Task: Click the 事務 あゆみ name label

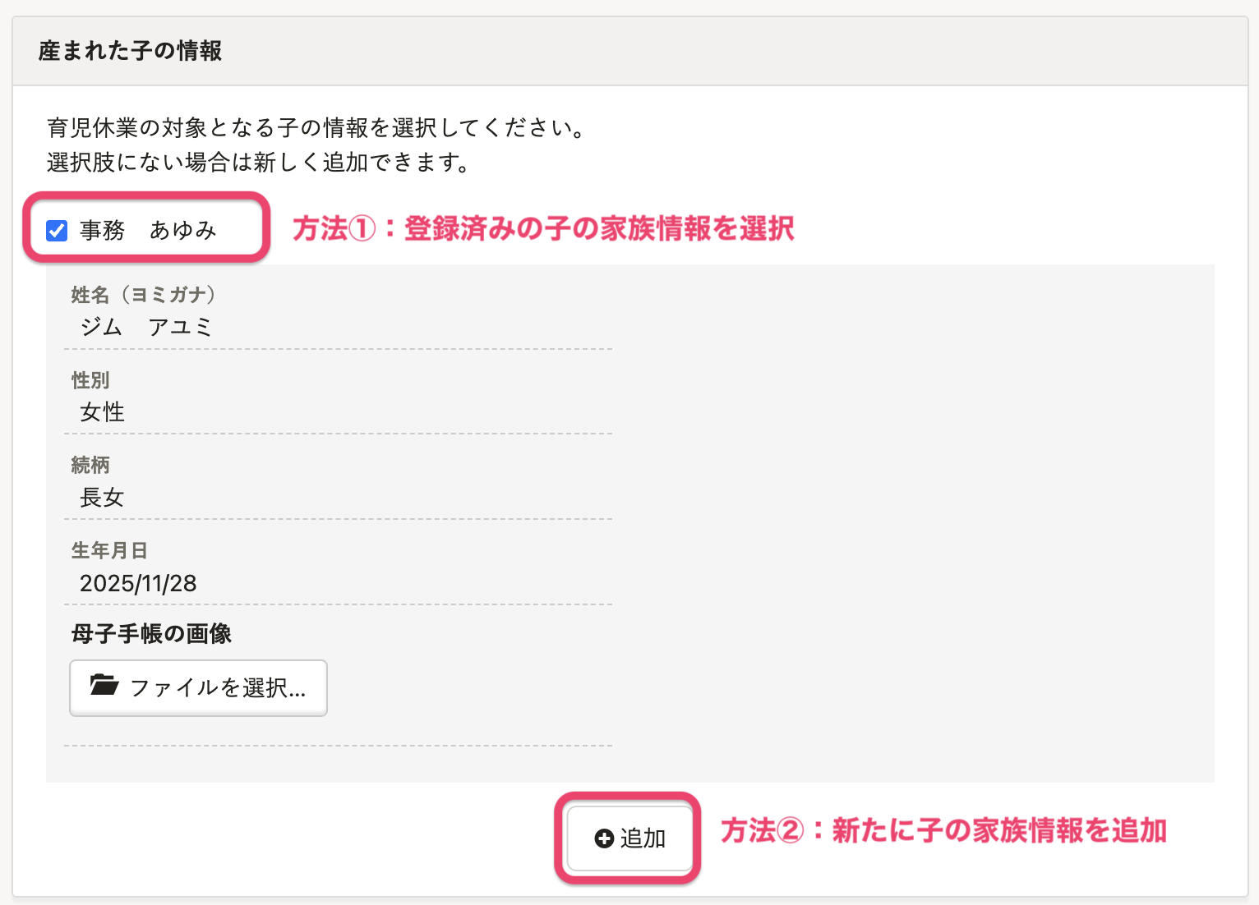Action: (148, 231)
